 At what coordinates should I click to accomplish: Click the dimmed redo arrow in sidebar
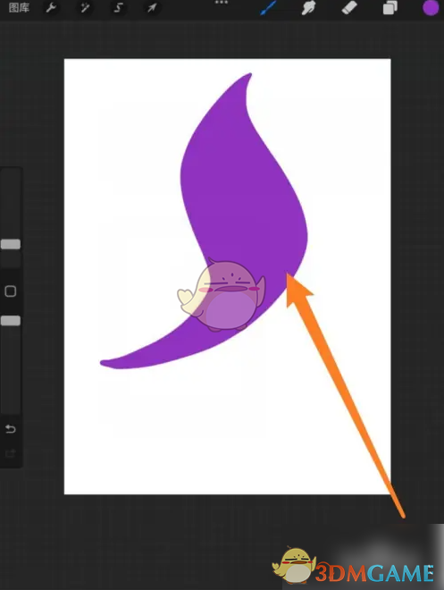(11, 453)
